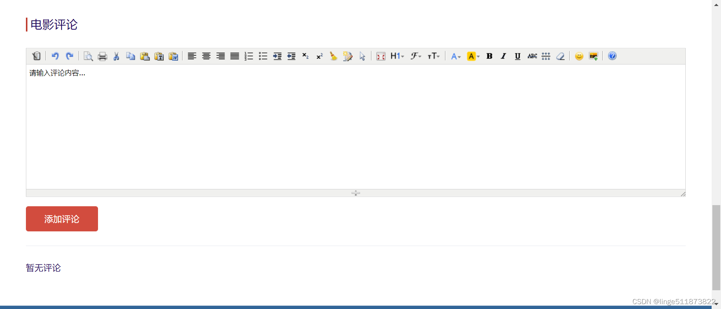The width and height of the screenshot is (721, 309).
Task: Click the scrollbar up arrow
Action: point(716,4)
